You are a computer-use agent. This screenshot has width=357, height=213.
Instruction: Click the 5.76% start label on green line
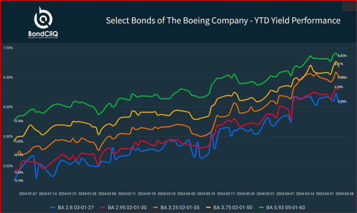[x=19, y=121]
